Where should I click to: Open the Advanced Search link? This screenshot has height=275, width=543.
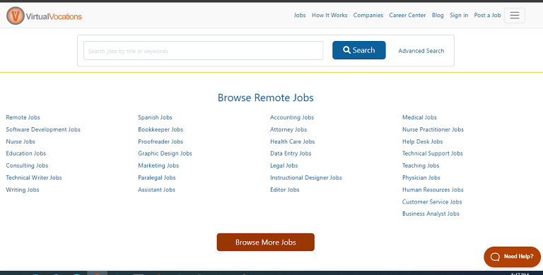421,51
